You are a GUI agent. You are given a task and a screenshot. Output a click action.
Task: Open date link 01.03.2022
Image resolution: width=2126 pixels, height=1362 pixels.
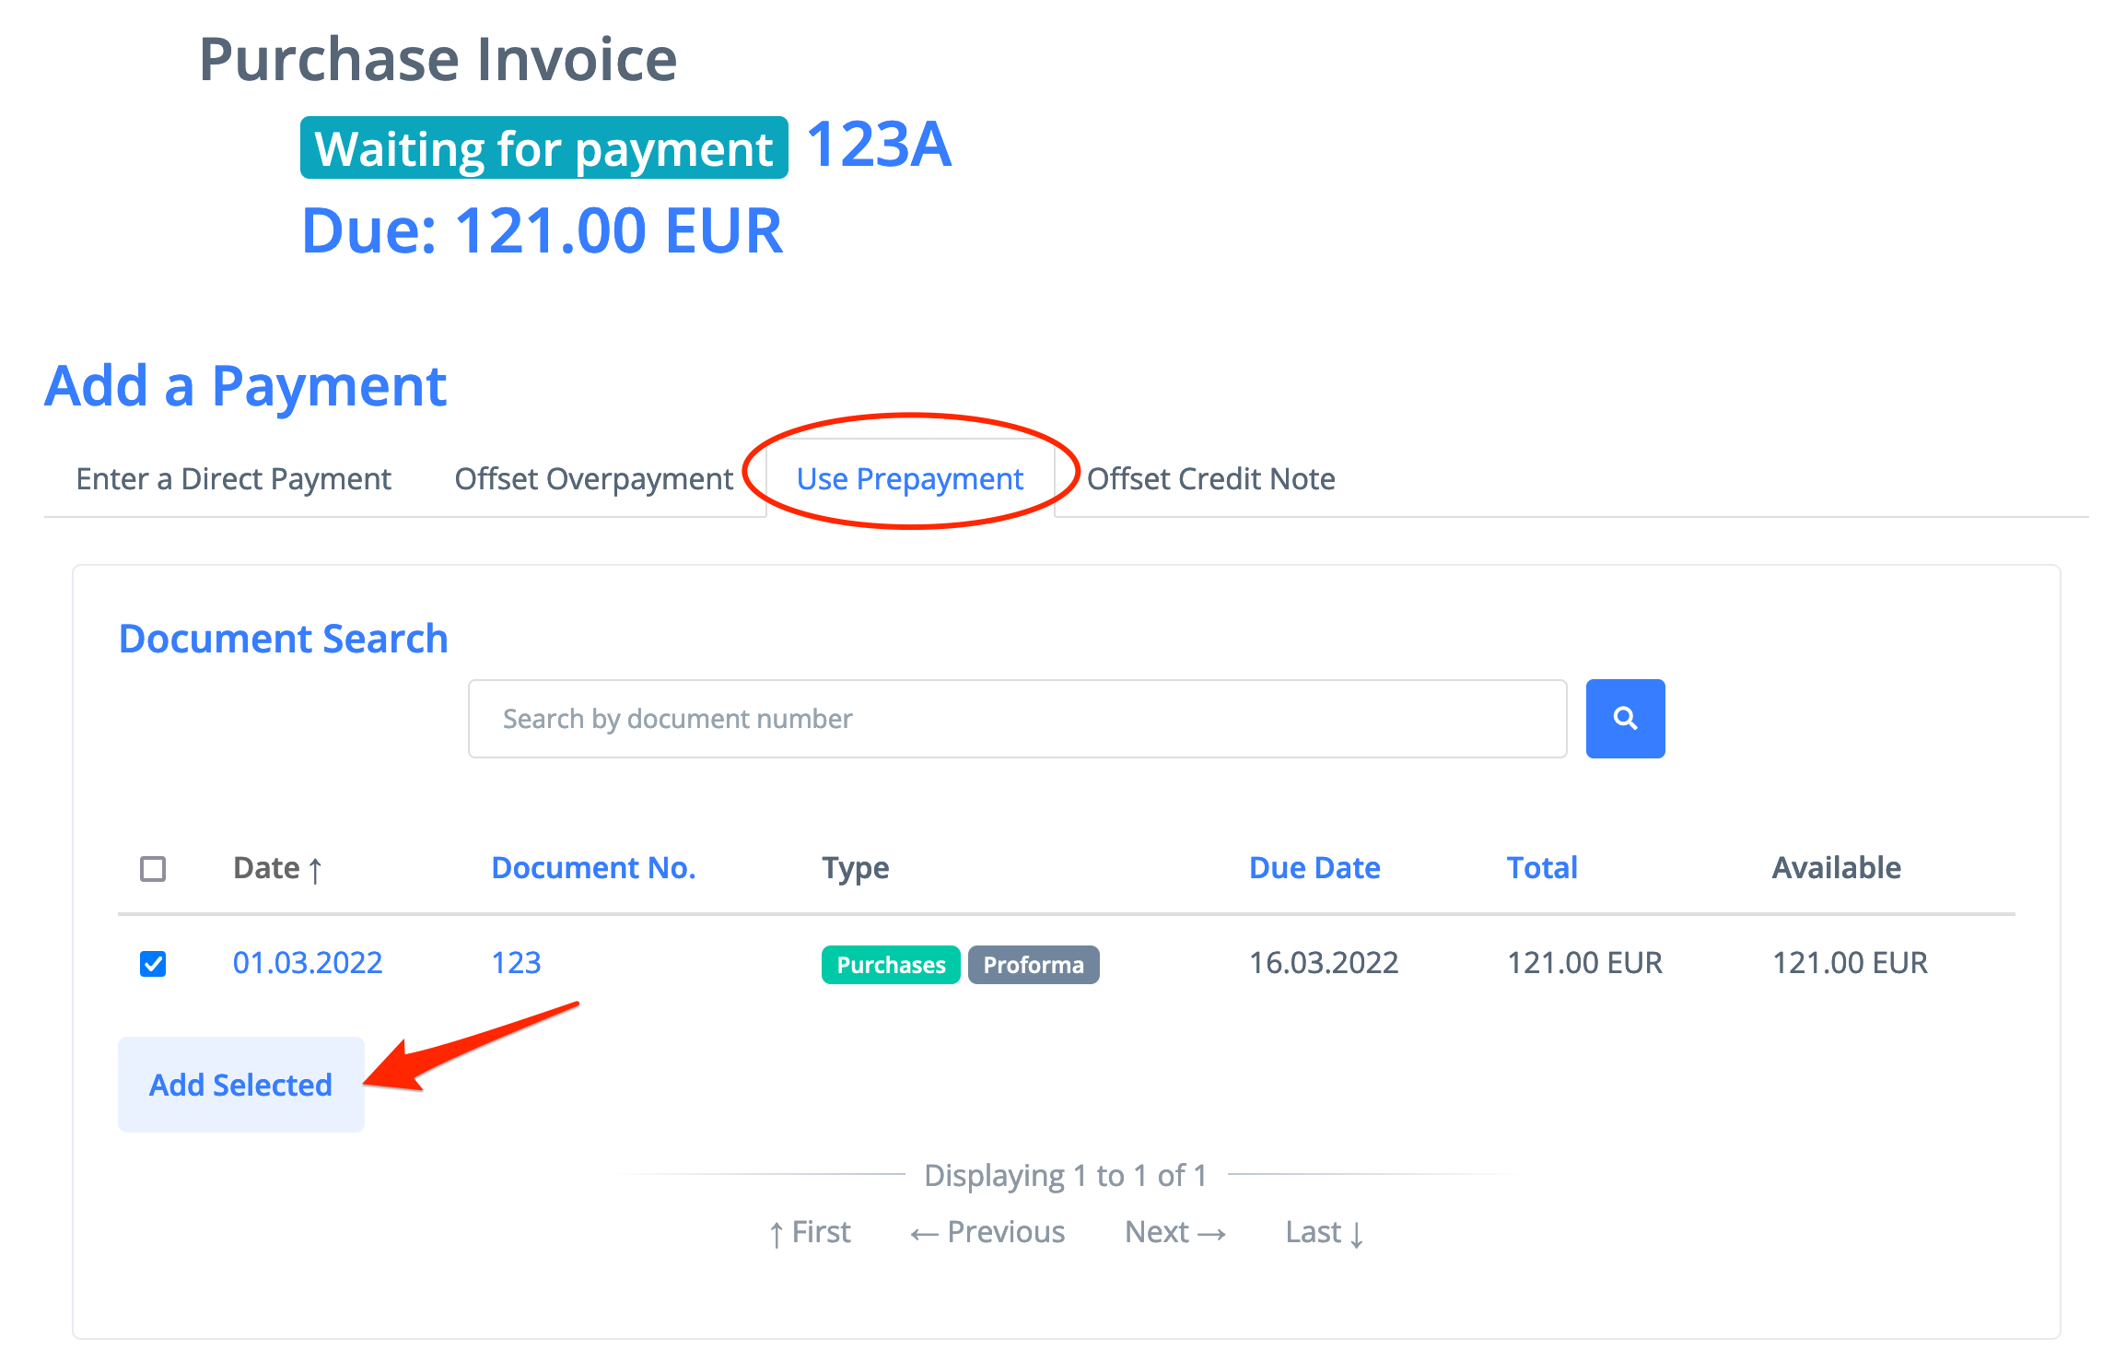307,963
